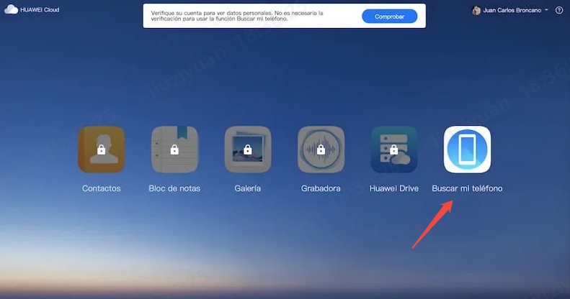Expand the Juan Carlos Broncano account dropdown arrow
The image size is (570, 299).
point(546,10)
